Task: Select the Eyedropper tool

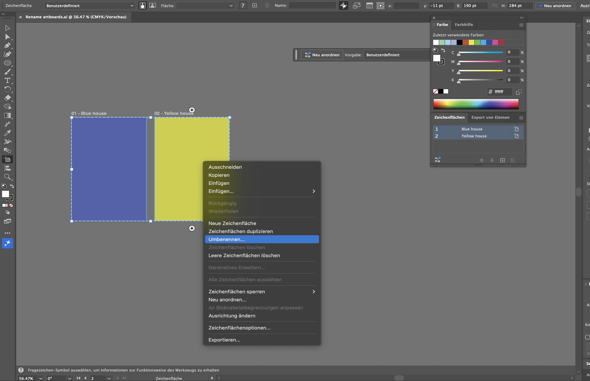Action: [7, 133]
